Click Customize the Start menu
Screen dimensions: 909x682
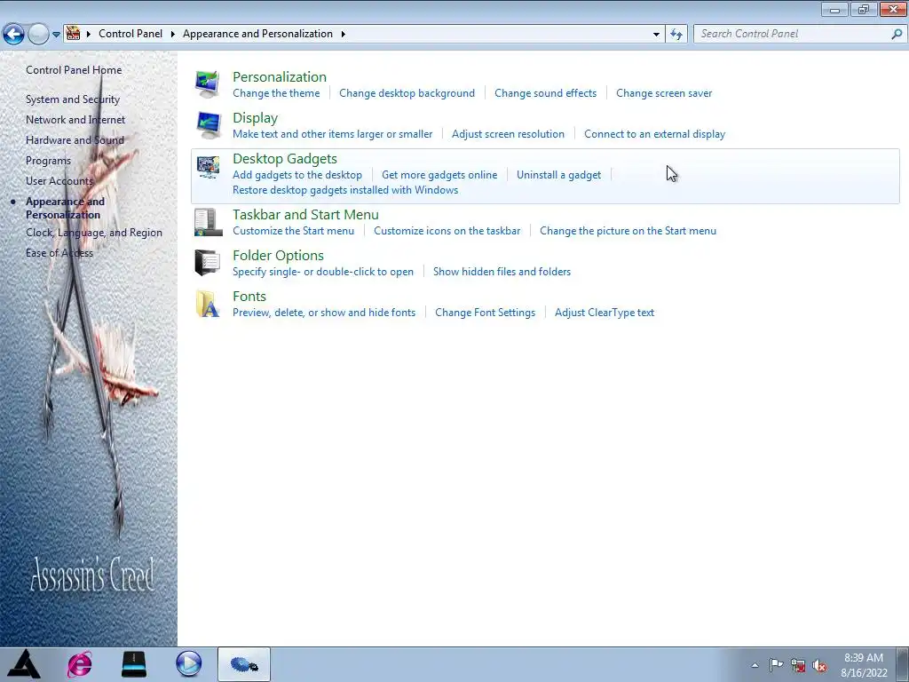tap(293, 231)
